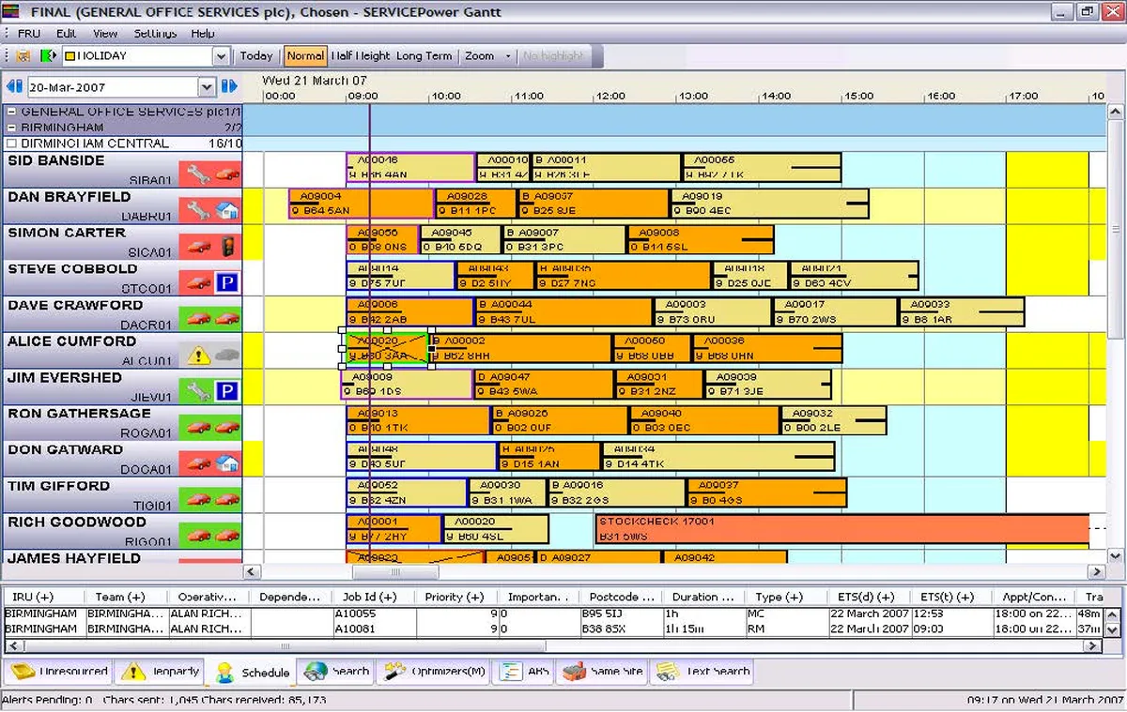This screenshot has width=1127, height=712.
Task: Open the ABS tab
Action: 524,671
